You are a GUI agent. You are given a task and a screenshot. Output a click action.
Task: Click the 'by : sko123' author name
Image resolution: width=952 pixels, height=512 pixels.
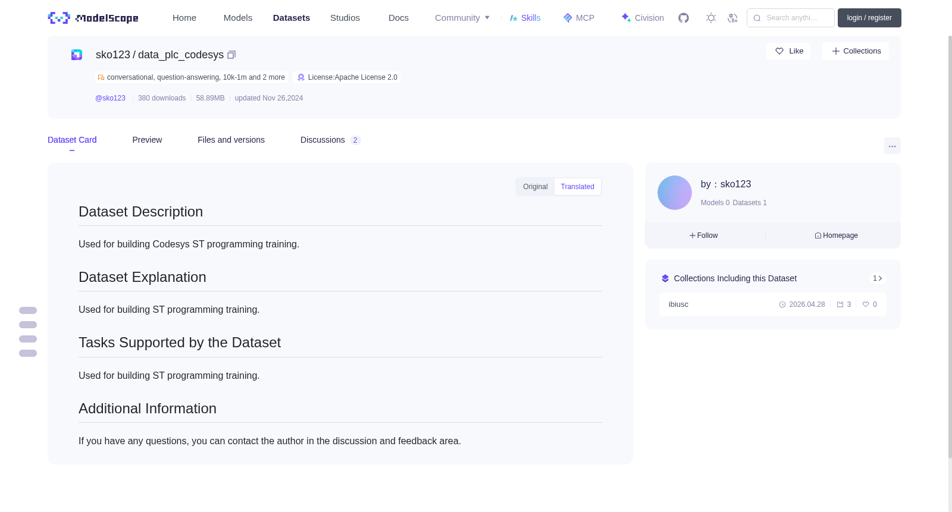726,184
